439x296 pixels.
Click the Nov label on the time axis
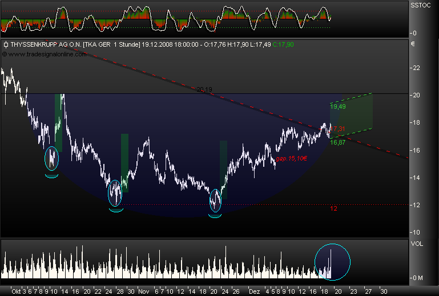click(144, 291)
